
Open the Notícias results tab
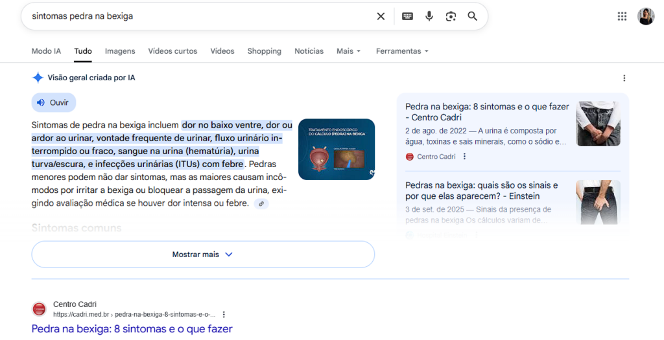point(309,51)
